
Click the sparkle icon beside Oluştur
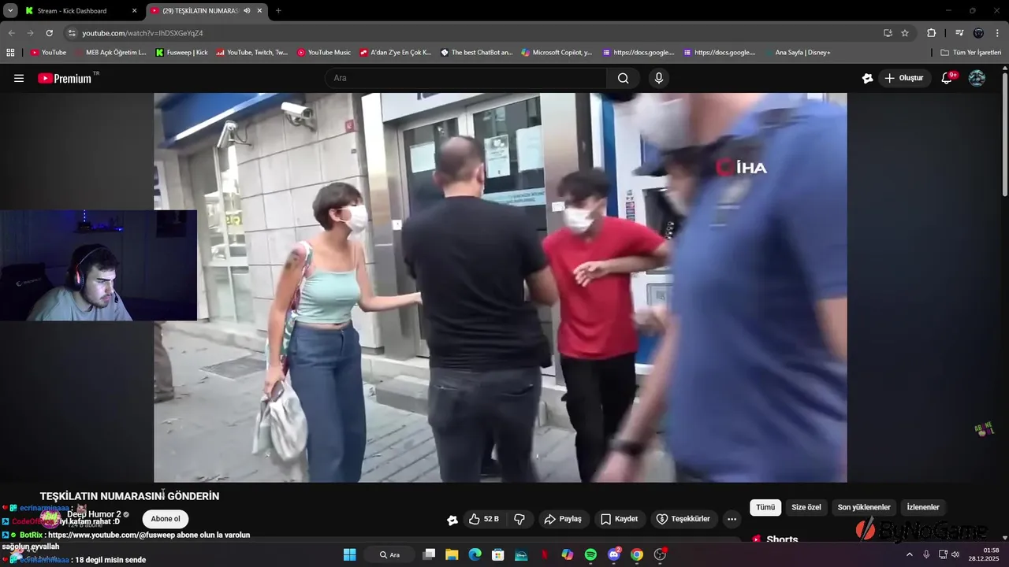click(867, 78)
